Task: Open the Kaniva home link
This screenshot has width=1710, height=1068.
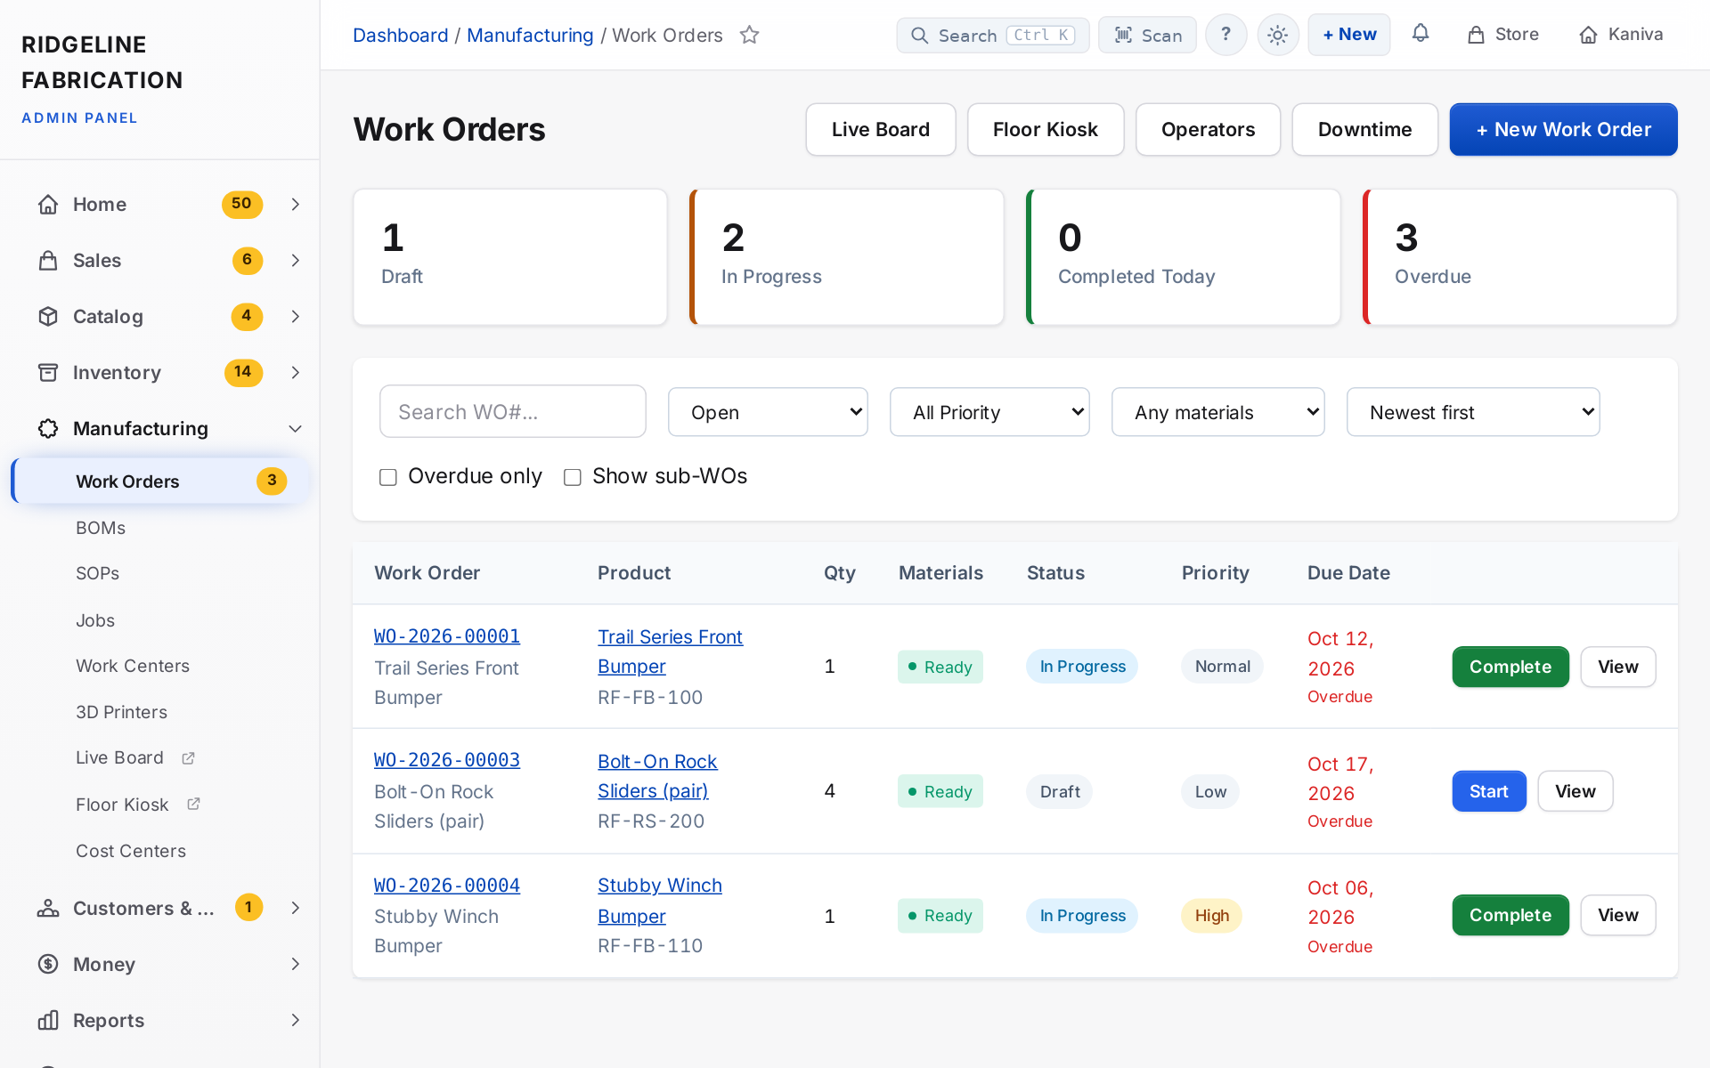Action: click(x=1622, y=35)
